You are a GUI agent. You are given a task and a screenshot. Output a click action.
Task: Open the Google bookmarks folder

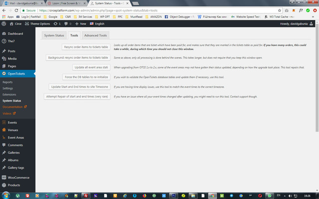(x=50, y=16)
